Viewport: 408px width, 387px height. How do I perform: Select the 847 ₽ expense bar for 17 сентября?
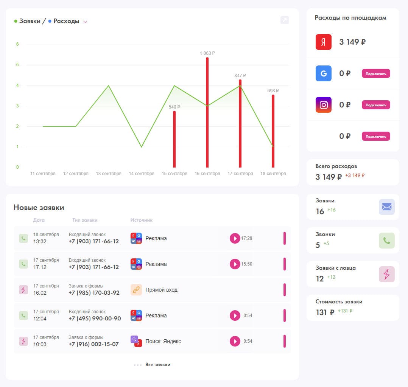pyautogui.click(x=240, y=124)
